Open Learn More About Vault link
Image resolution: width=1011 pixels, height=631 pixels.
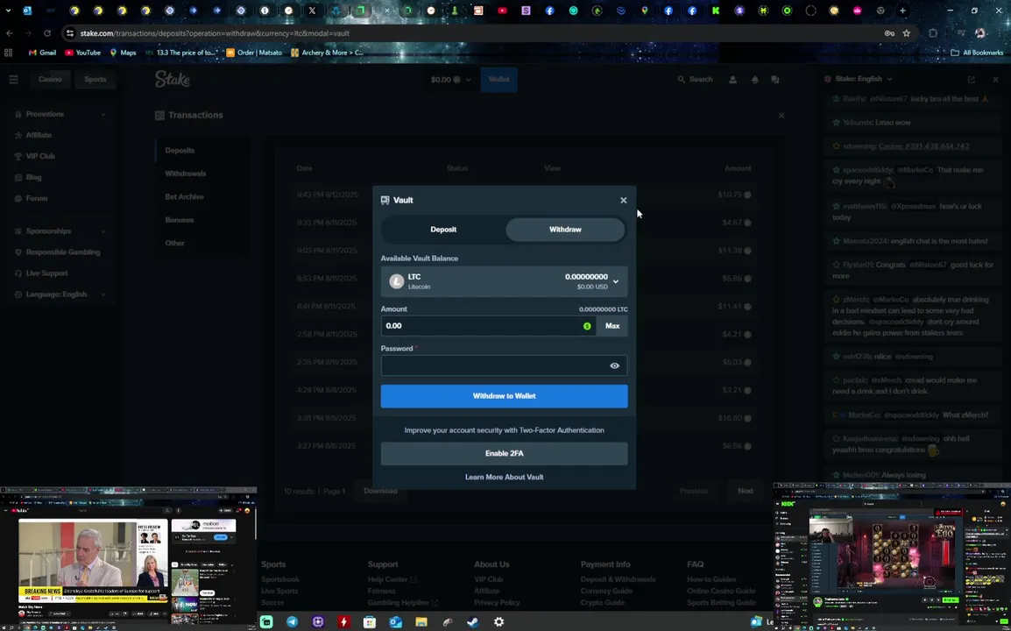505,477
